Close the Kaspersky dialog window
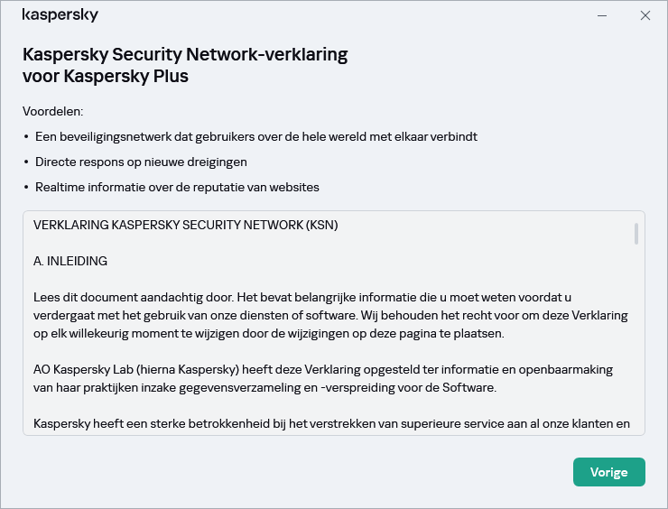 point(645,15)
